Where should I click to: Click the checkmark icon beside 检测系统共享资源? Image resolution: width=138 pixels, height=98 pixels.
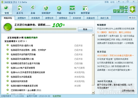(x=8, y=81)
